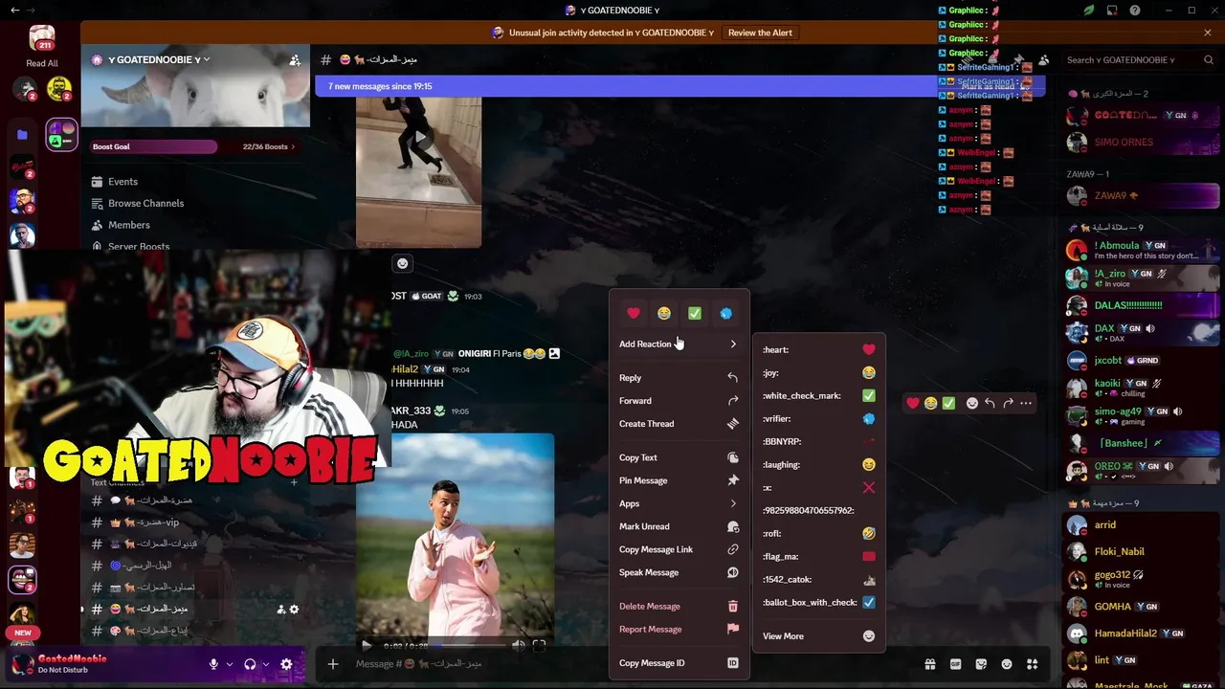Add heart reaction from context menu top row
This screenshot has height=689, width=1225.
point(634,313)
